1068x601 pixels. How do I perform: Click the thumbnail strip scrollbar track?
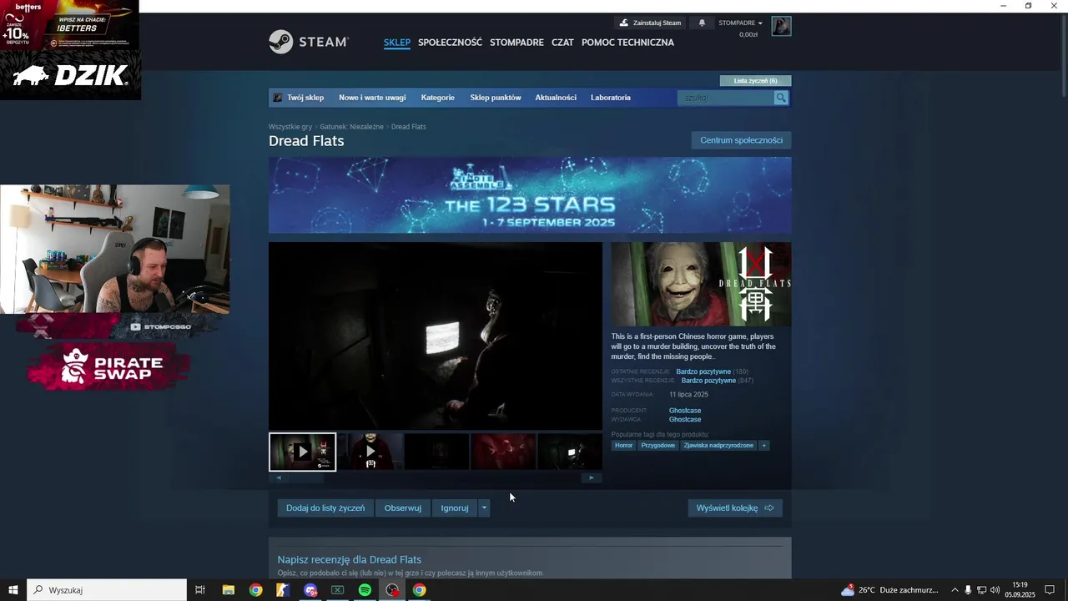tap(436, 478)
